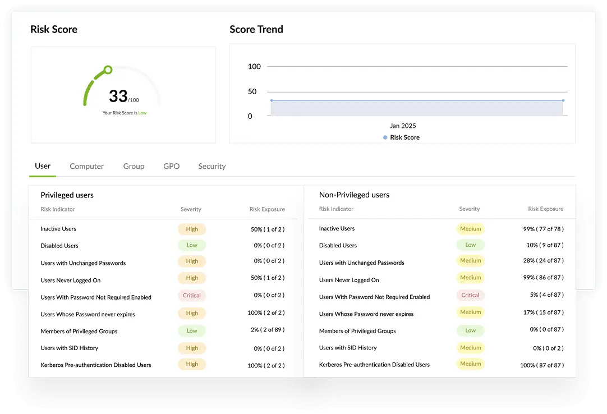Open Non-Privileged 'Disabled Users' indicator
This screenshot has width=607, height=414.
(338, 246)
